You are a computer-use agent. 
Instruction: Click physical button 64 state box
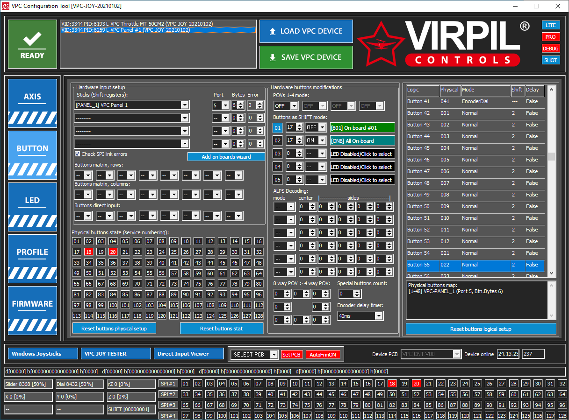tap(259, 273)
